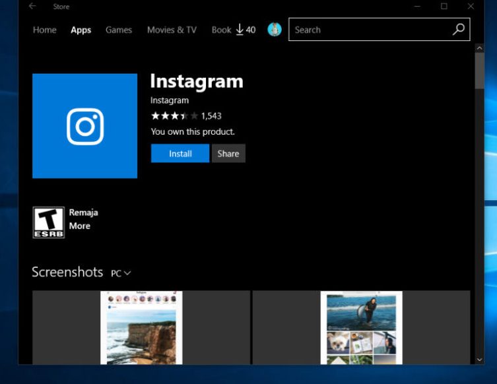The width and height of the screenshot is (497, 384).
Task: Click the magnifying glass search icon
Action: 459,30
